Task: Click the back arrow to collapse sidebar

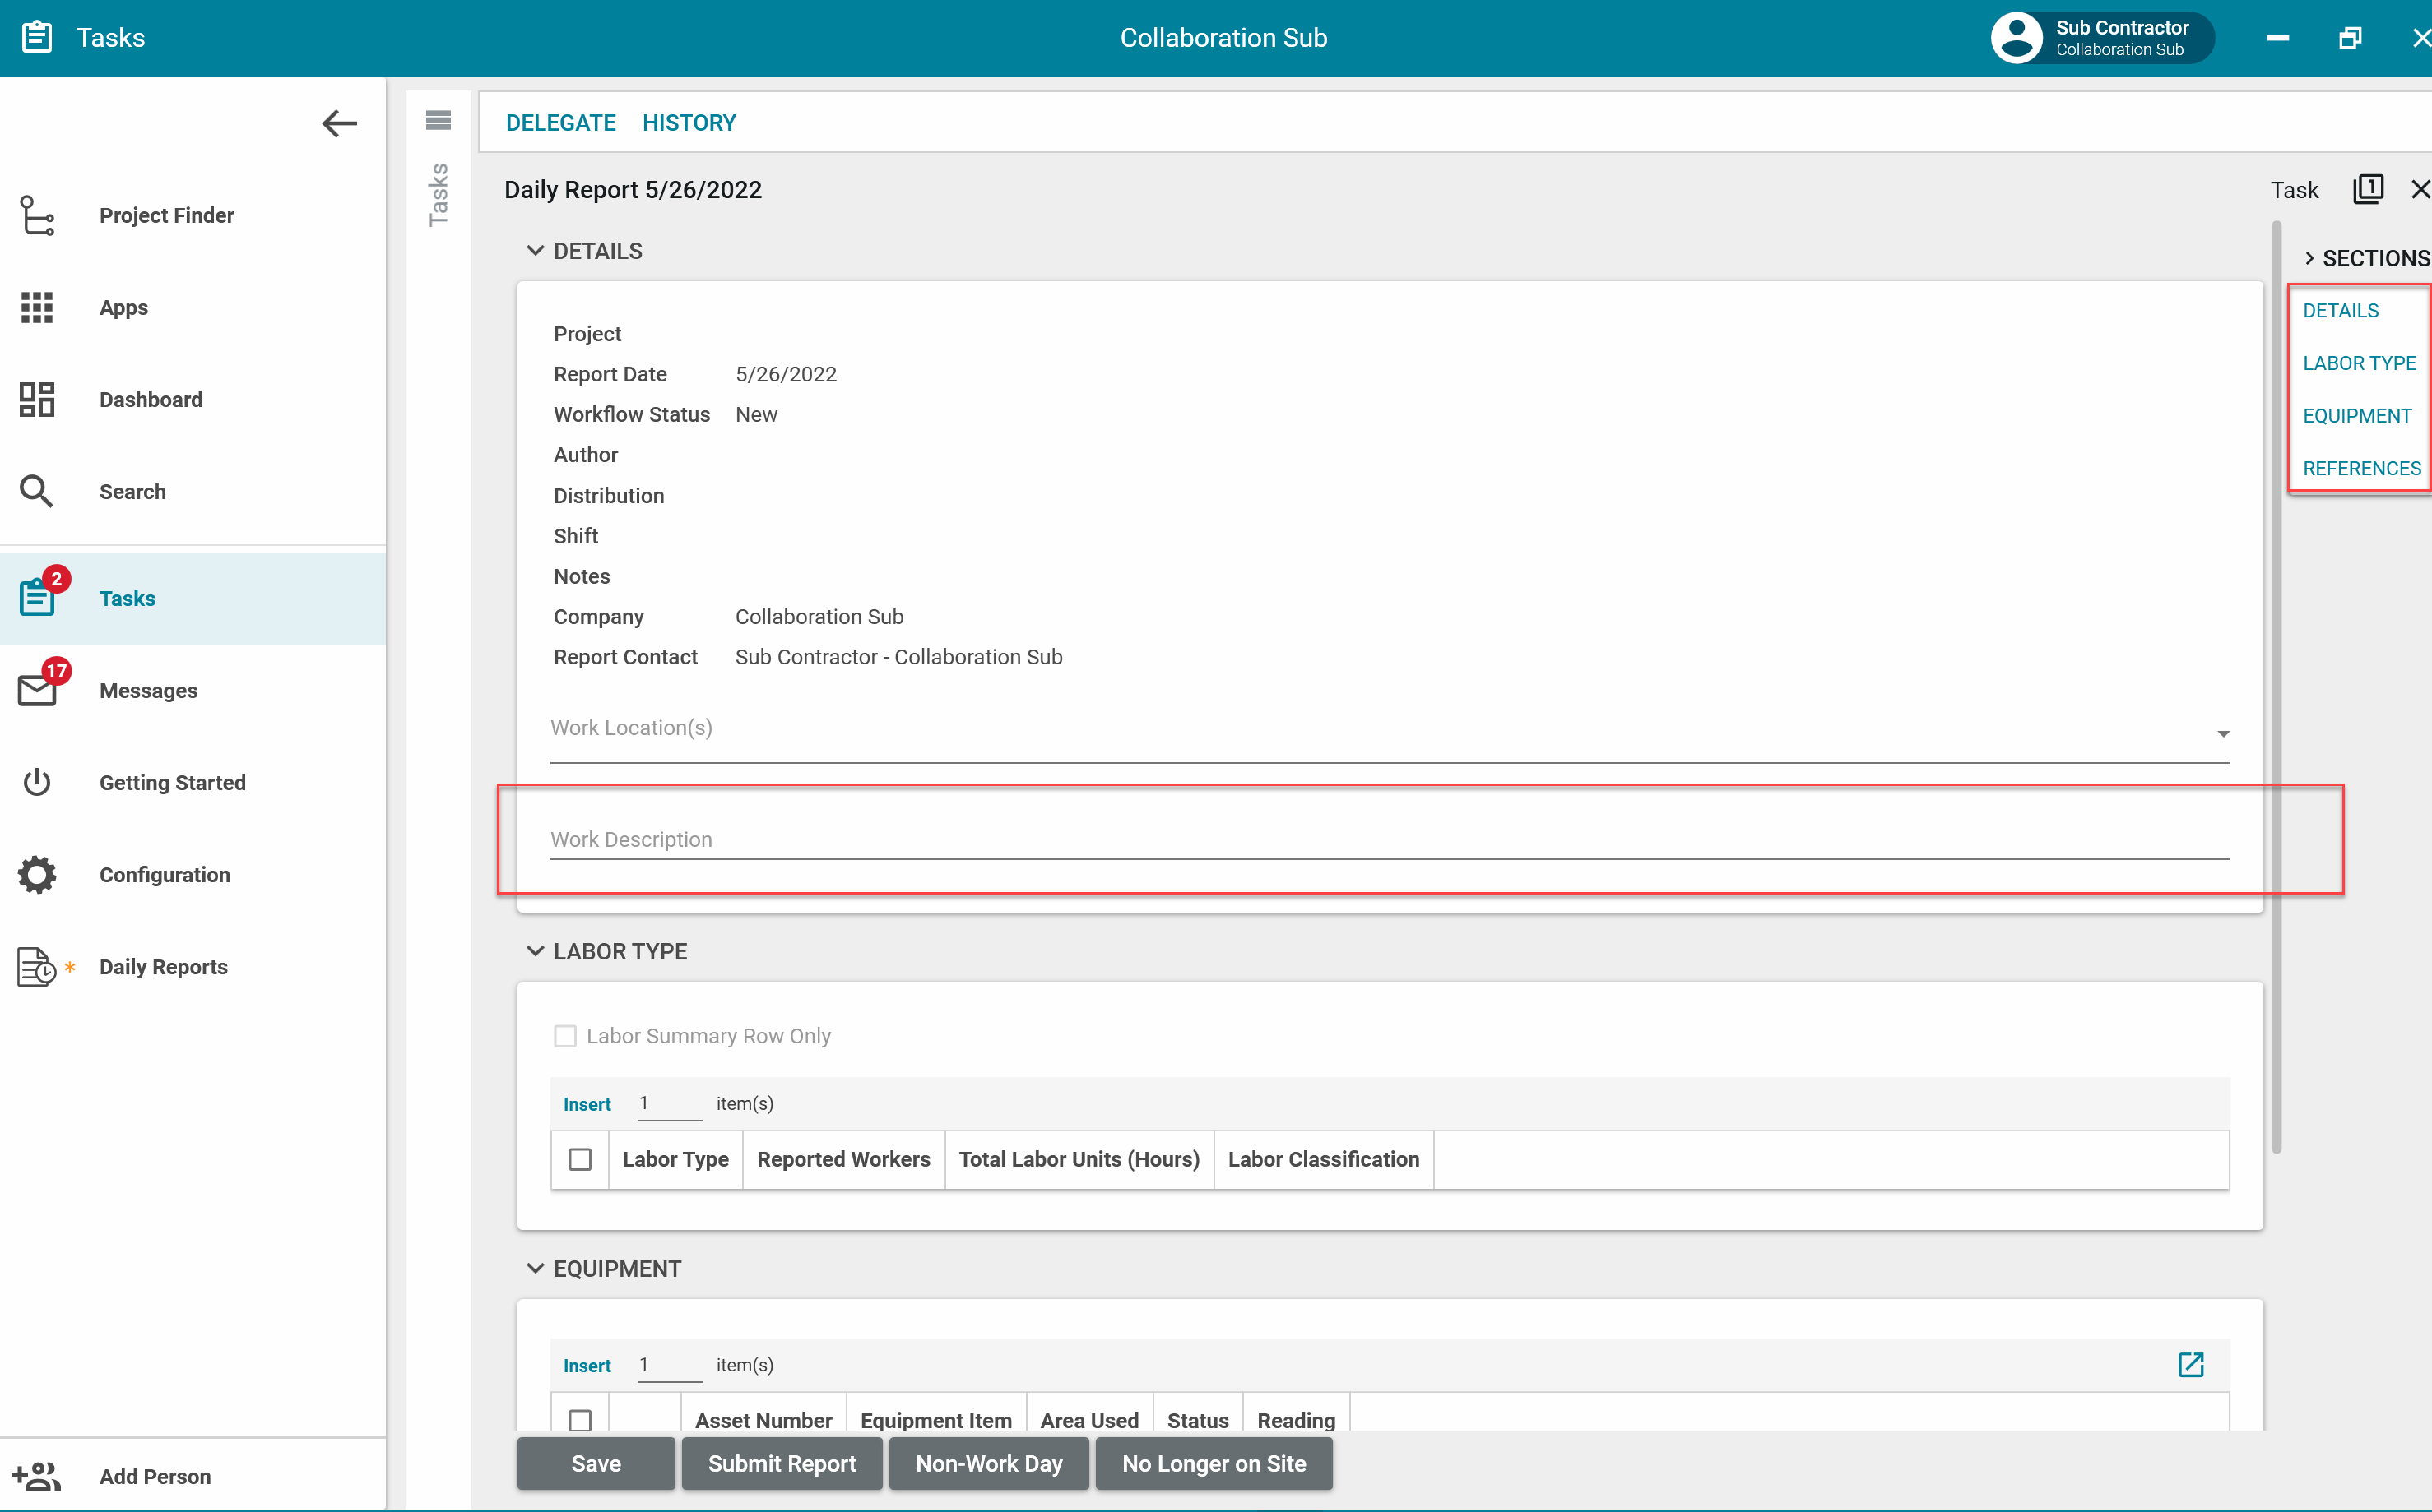Action: (339, 123)
